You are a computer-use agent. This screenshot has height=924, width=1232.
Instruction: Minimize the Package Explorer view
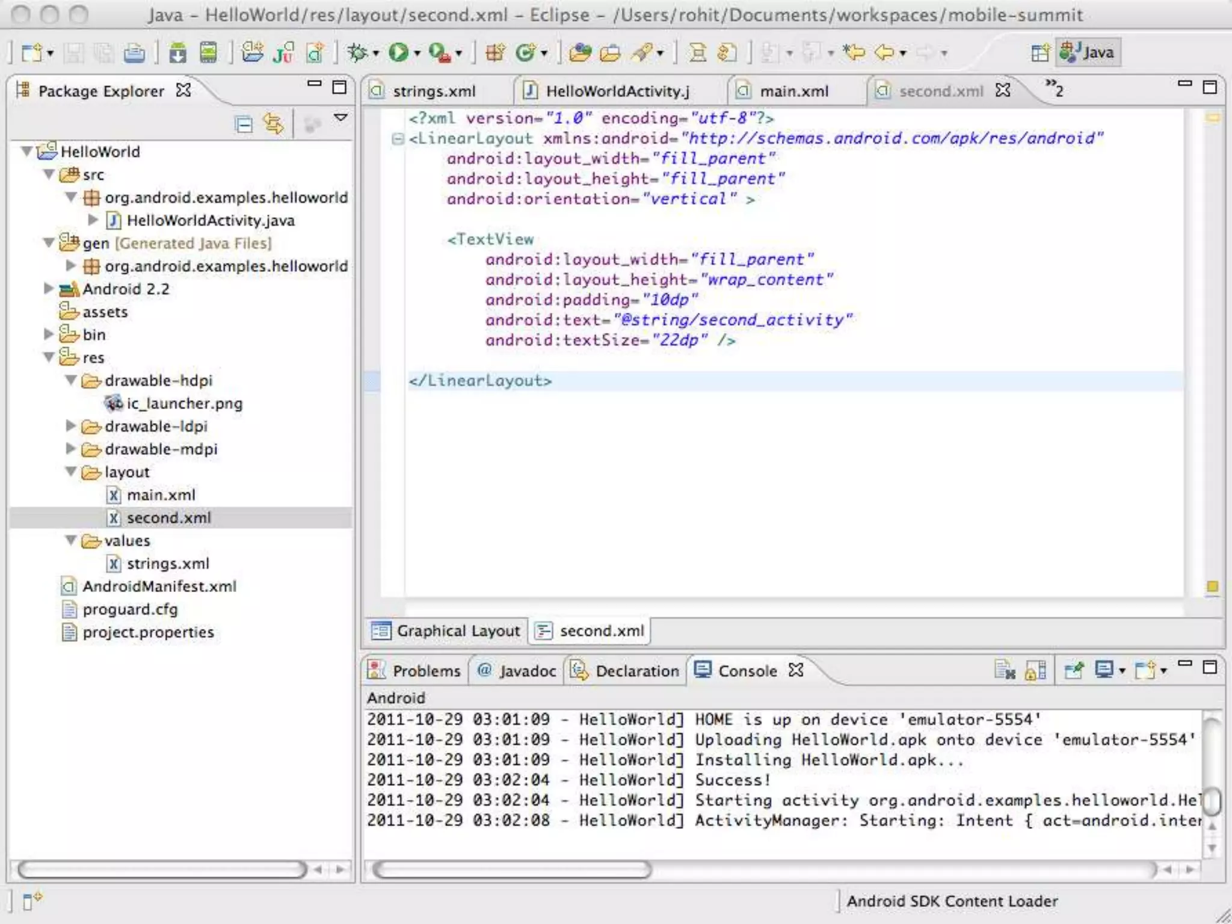point(314,84)
